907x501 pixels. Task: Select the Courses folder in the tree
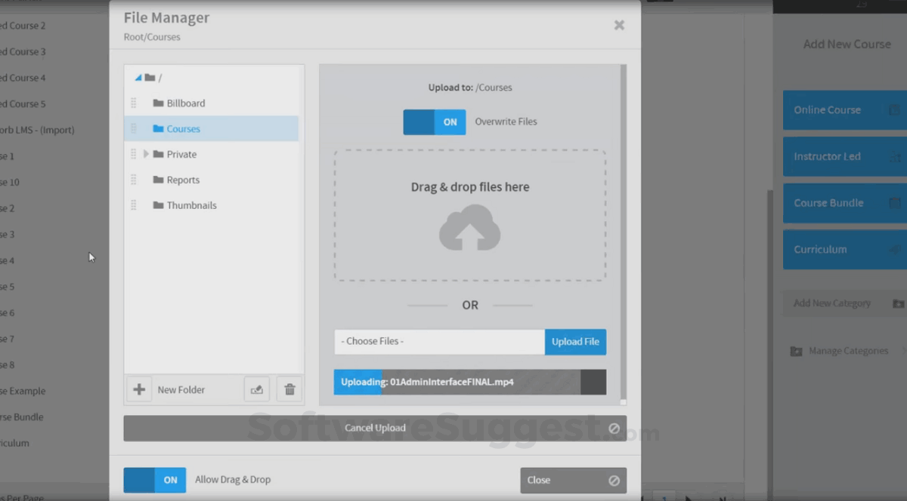181,128
